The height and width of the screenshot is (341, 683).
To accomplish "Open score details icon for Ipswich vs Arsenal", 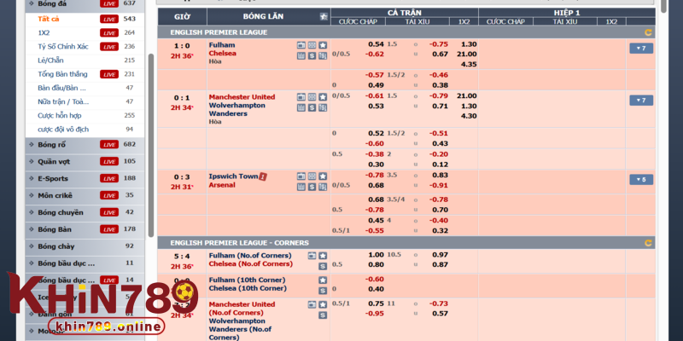I will (323, 187).
